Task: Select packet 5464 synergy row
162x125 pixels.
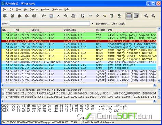Action: tap(79, 71)
